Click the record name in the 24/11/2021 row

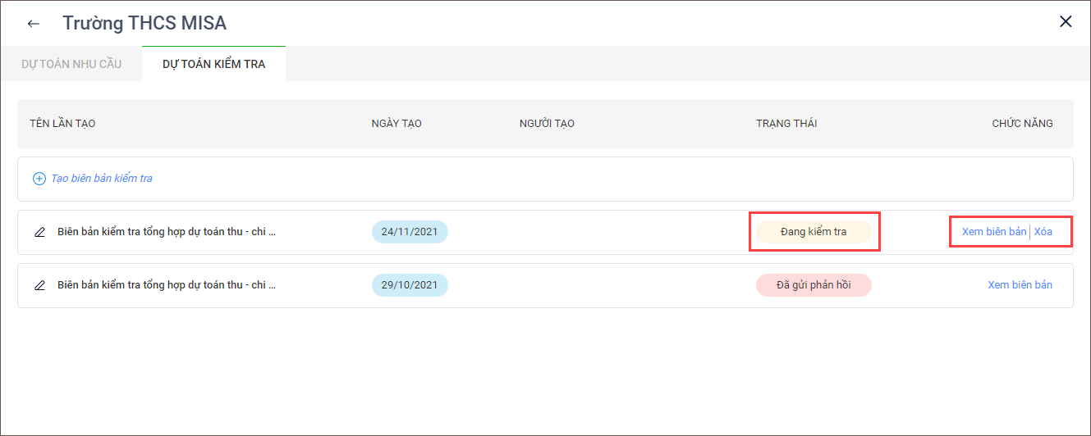click(167, 232)
